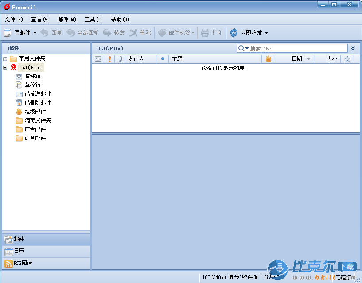Click the 写邮件 compose mail icon
The height and width of the screenshot is (283, 362).
coord(7,33)
